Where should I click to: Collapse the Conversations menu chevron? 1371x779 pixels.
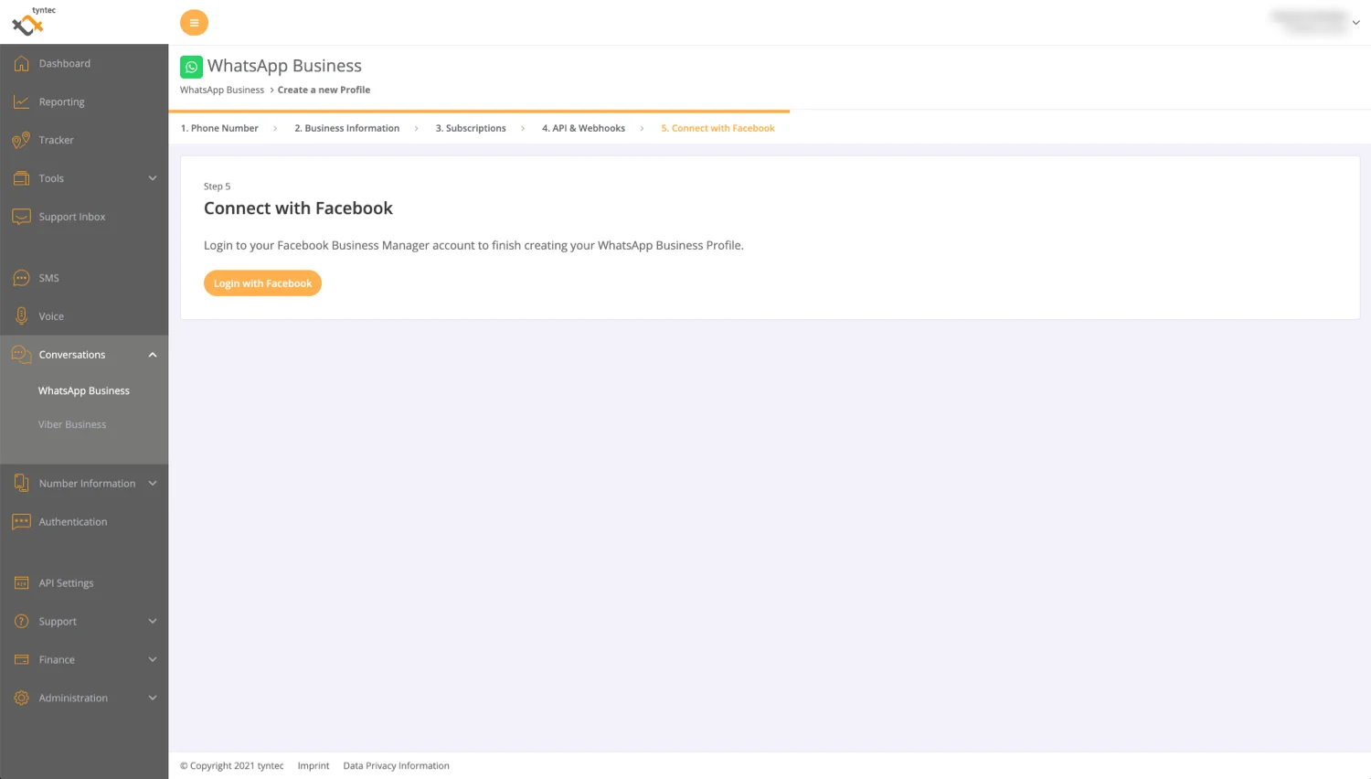pyautogui.click(x=153, y=355)
